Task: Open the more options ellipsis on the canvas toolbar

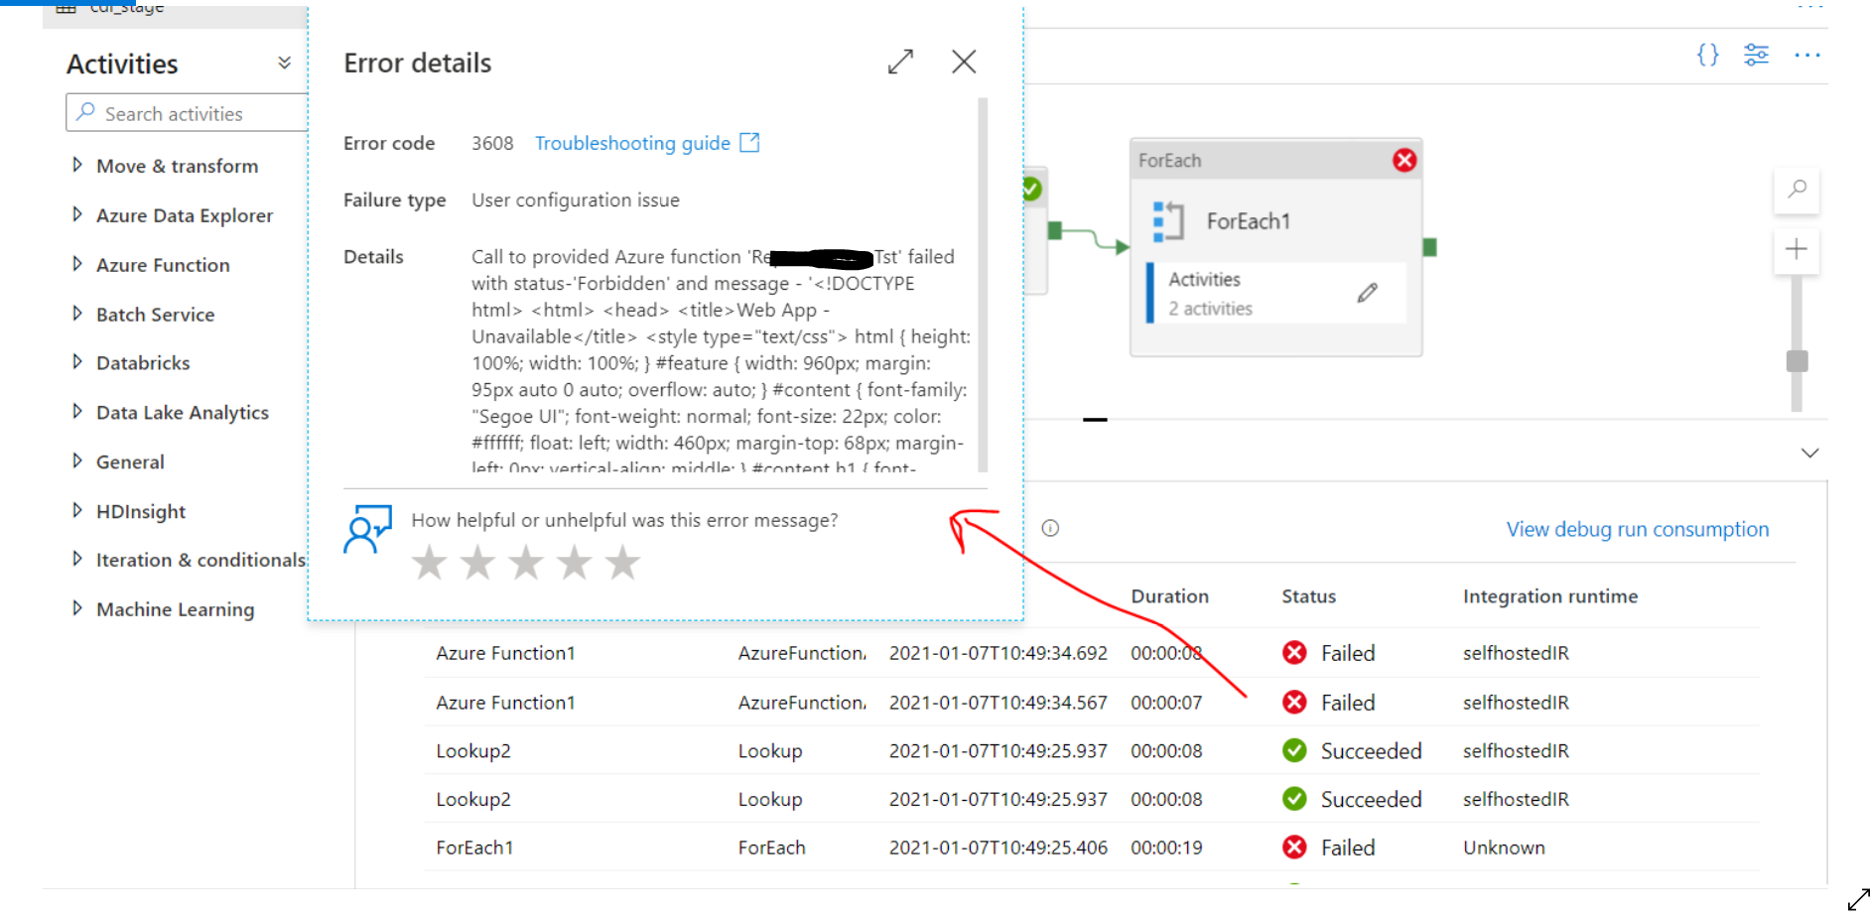Action: [x=1807, y=55]
